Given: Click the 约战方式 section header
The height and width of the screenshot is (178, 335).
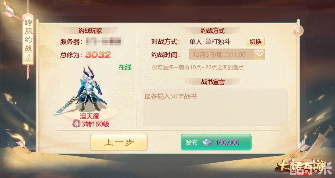Looking at the screenshot, I should point(213,31).
